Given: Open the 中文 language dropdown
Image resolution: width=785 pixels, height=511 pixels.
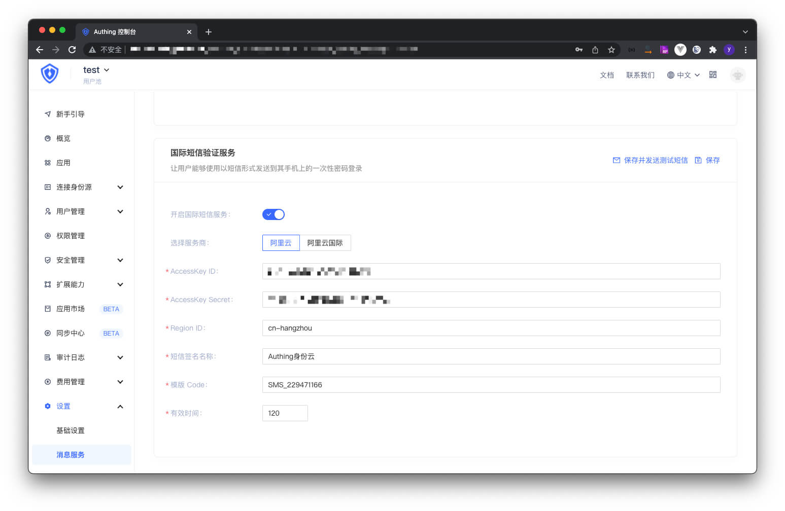Looking at the screenshot, I should pos(684,75).
